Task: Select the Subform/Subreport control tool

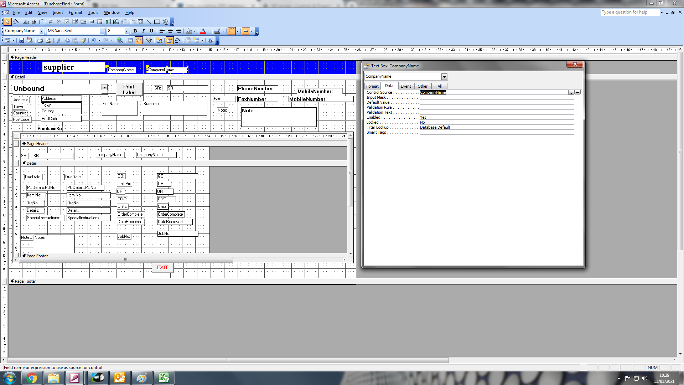Action: click(x=140, y=22)
